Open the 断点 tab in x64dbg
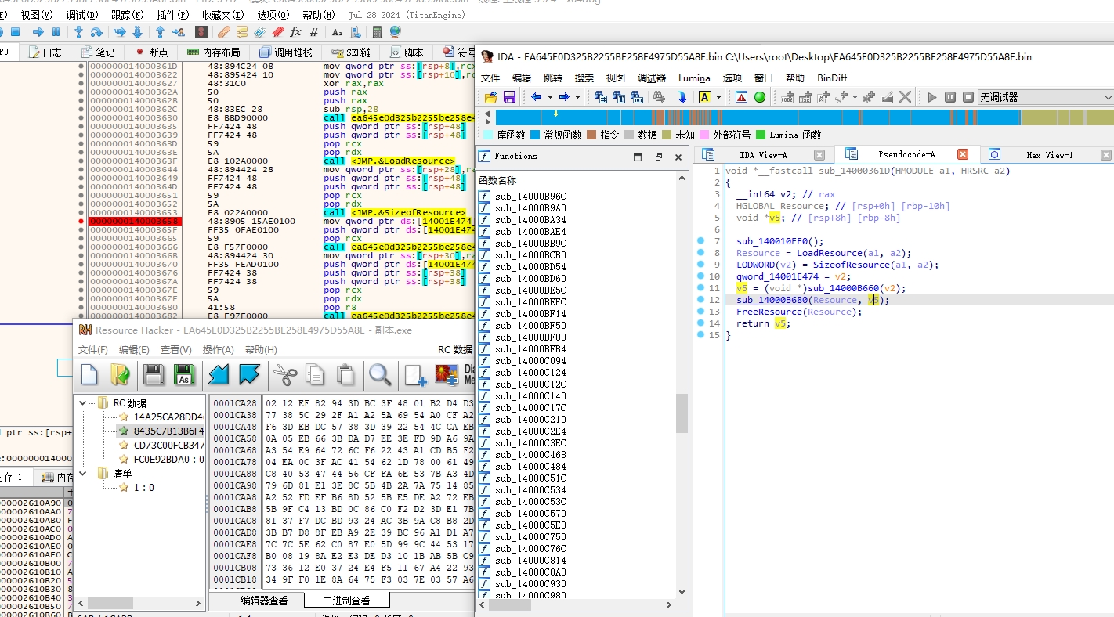The height and width of the screenshot is (617, 1114). pyautogui.click(x=152, y=52)
